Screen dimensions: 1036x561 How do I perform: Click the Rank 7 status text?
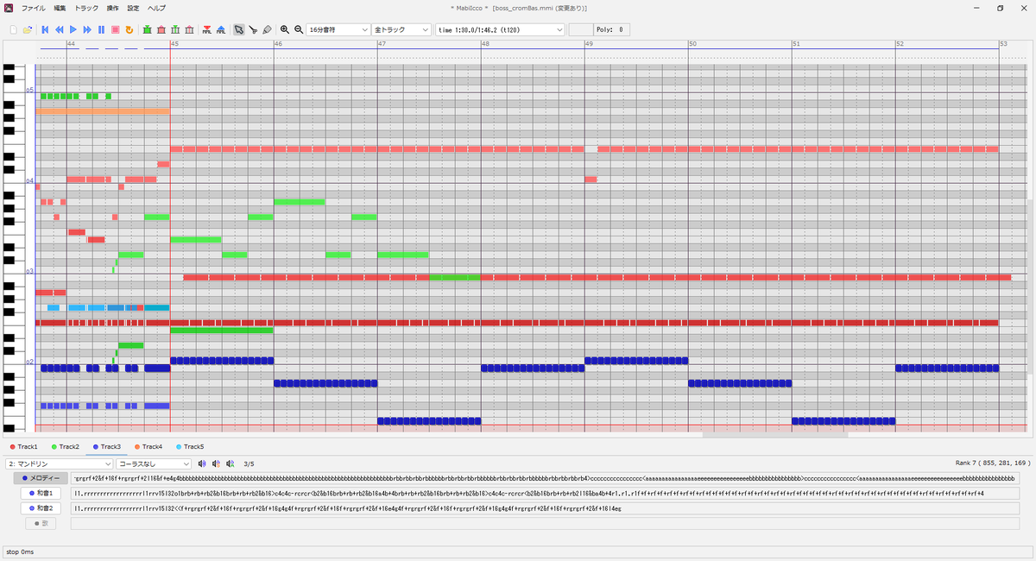tap(993, 463)
